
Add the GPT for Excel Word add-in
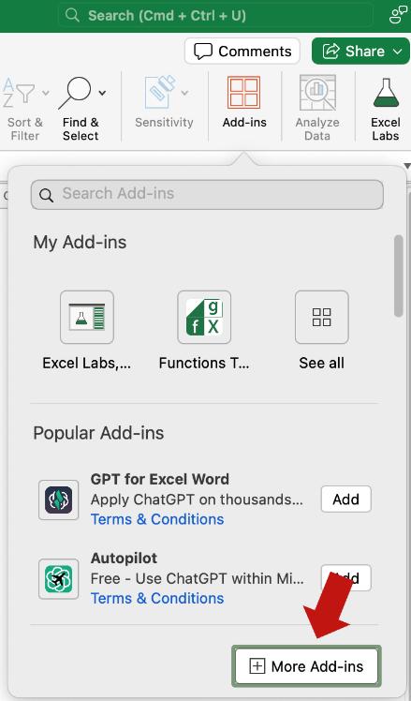(x=345, y=499)
